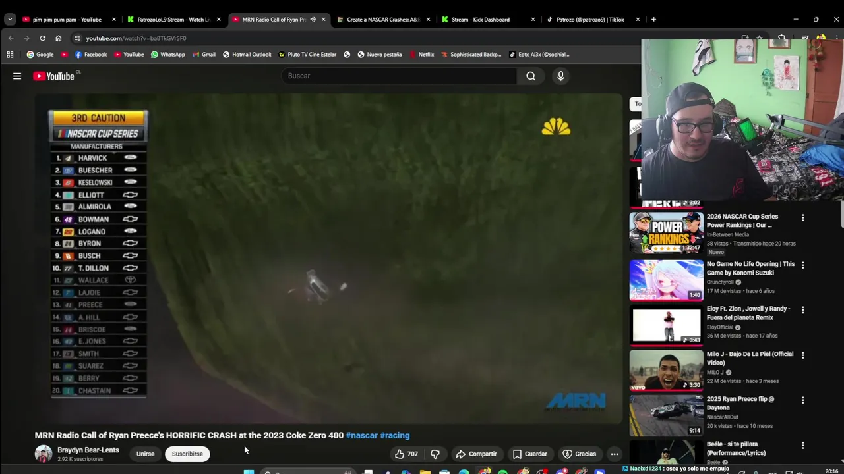The height and width of the screenshot is (474, 844).
Task: Open 2025 Ryan Preece flip thumbnail
Action: click(666, 415)
